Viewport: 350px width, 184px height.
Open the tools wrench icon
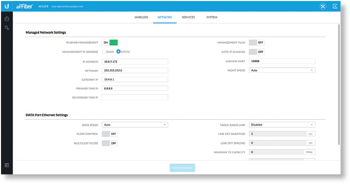pos(323,6)
